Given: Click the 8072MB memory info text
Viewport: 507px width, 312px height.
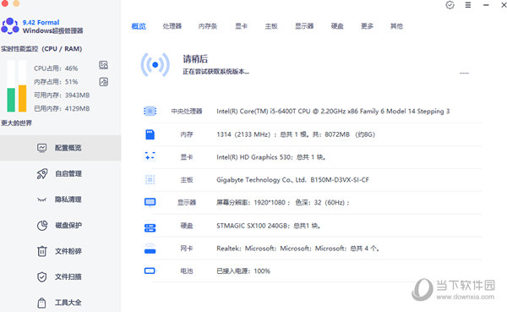Looking at the screenshot, I should click(296, 134).
